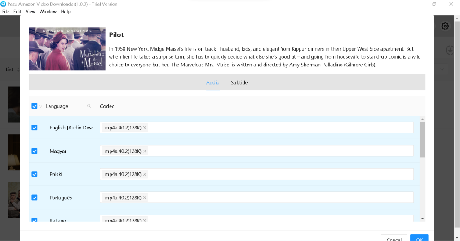460x241 pixels.
Task: Switch to the Subtitle tab
Action: pos(239,83)
